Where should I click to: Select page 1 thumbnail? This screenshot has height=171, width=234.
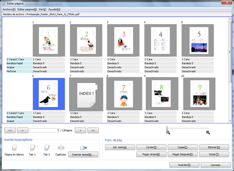point(49,40)
